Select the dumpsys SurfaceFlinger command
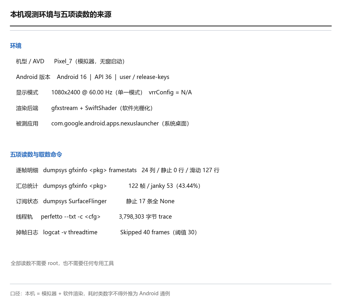341x306 pixels. [75, 201]
